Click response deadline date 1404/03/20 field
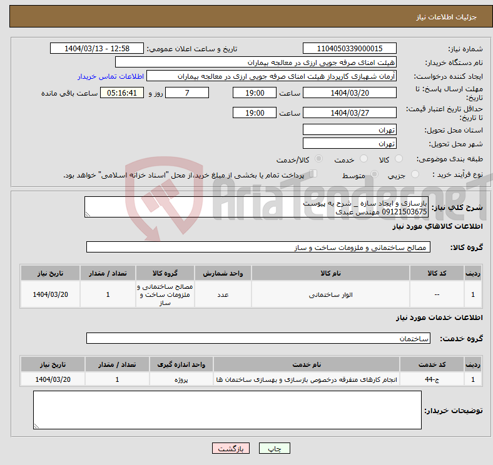The image size is (493, 465). point(349,92)
